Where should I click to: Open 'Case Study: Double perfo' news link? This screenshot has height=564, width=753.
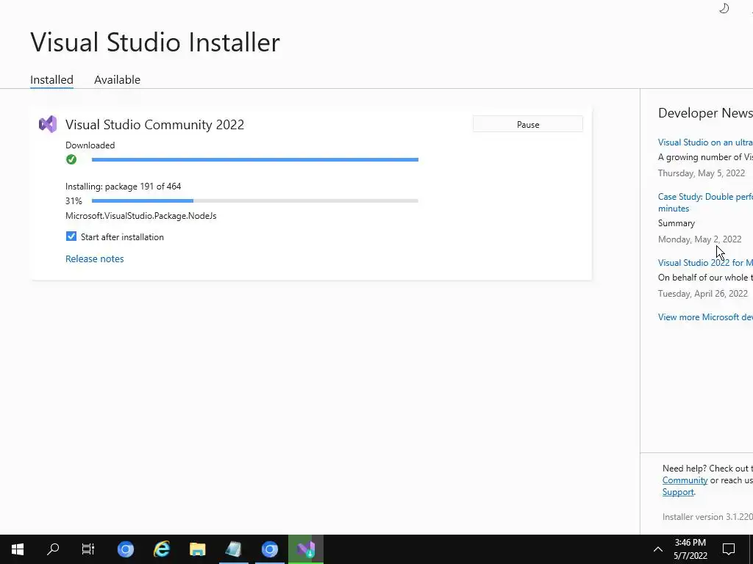[x=705, y=203]
